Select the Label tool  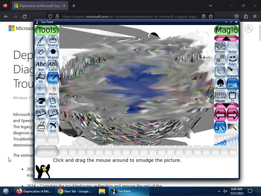[53, 66]
